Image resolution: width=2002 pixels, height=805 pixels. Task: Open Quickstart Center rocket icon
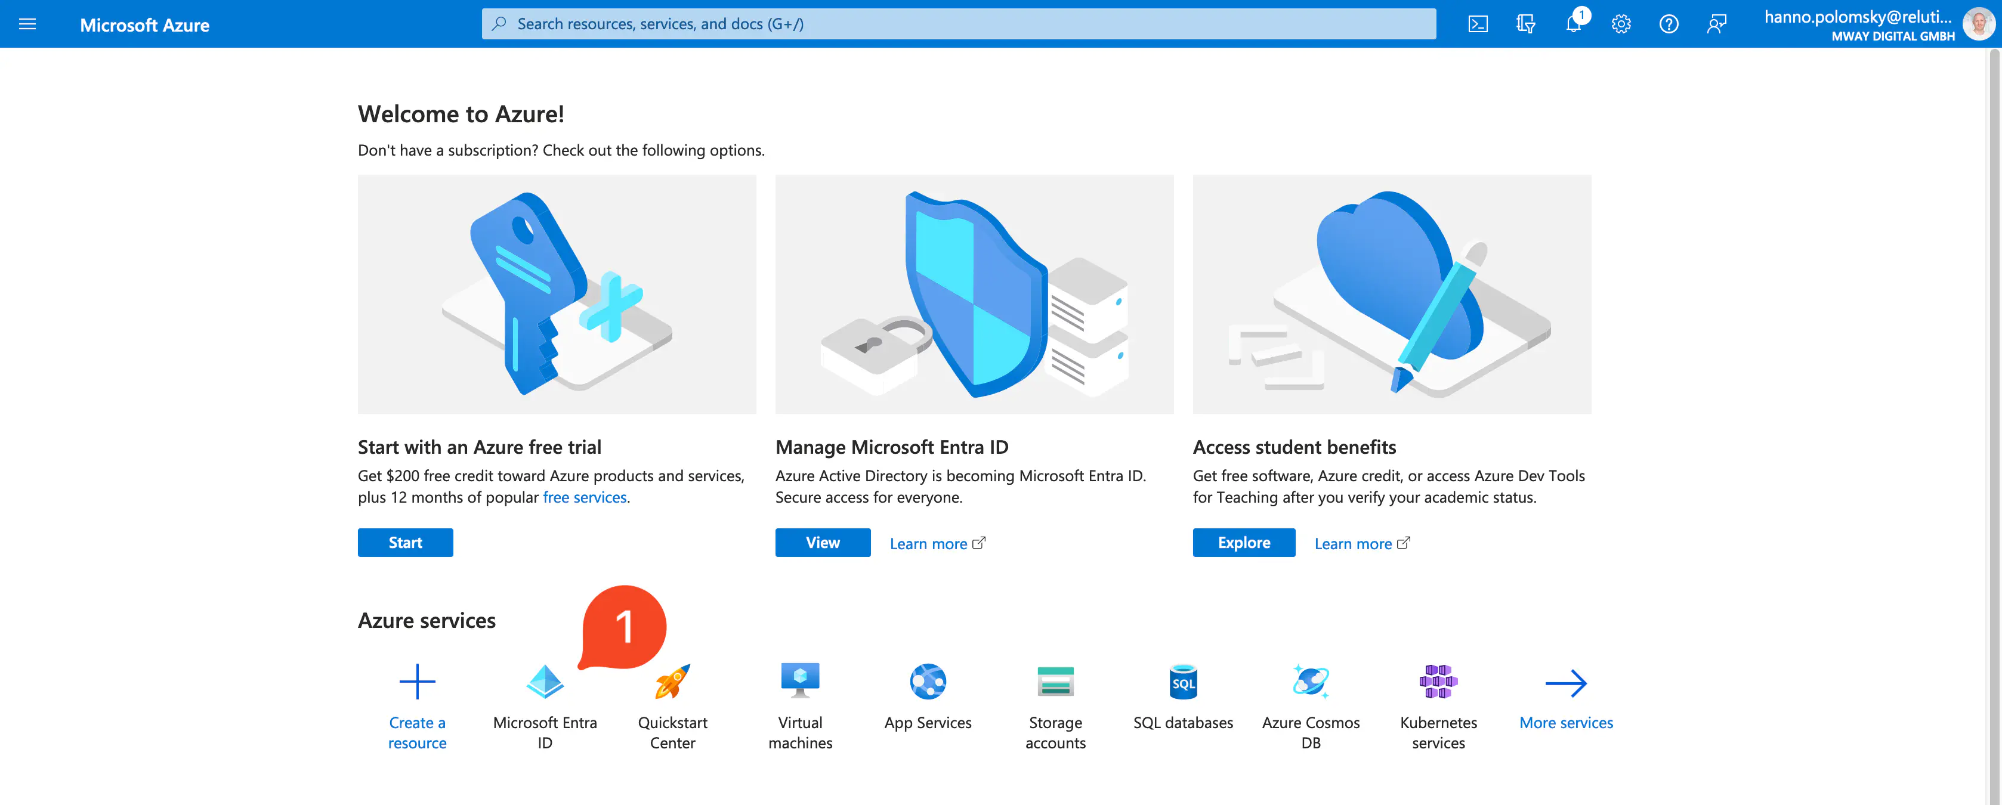pyautogui.click(x=672, y=682)
